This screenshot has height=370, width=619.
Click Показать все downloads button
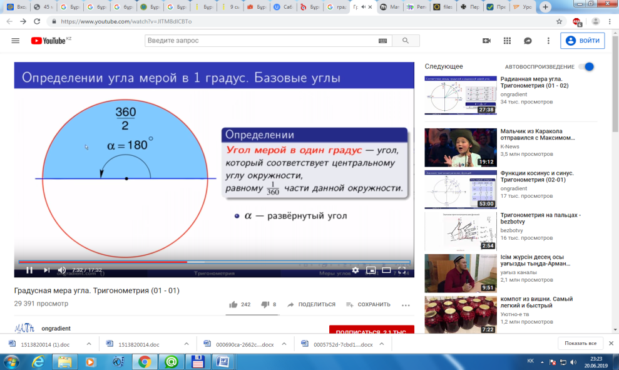(580, 343)
